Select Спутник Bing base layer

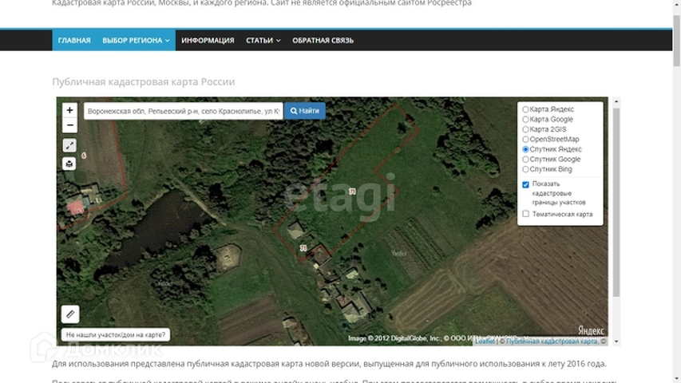525,169
